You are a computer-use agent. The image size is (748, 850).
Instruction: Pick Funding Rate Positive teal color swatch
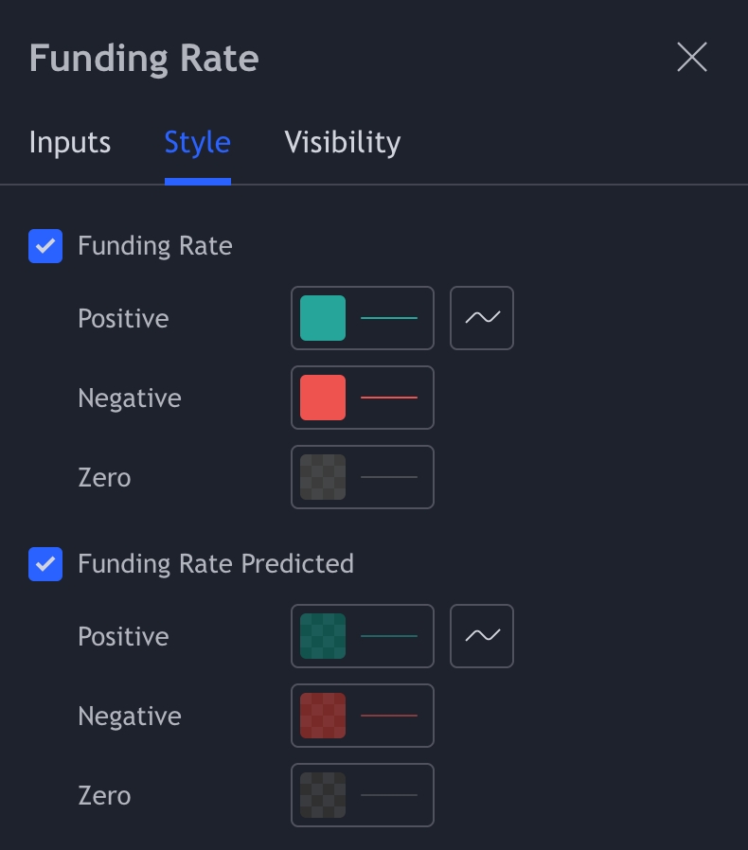click(x=323, y=318)
